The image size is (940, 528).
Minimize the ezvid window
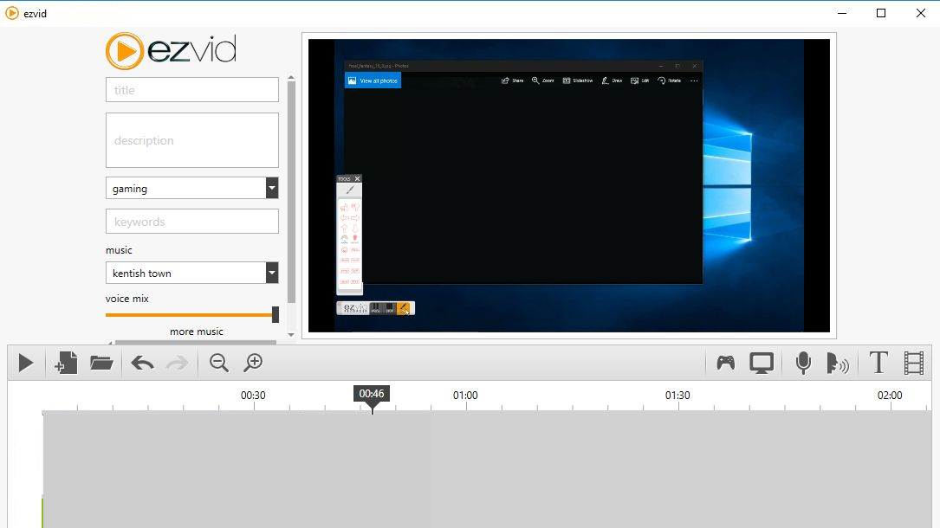click(x=842, y=13)
